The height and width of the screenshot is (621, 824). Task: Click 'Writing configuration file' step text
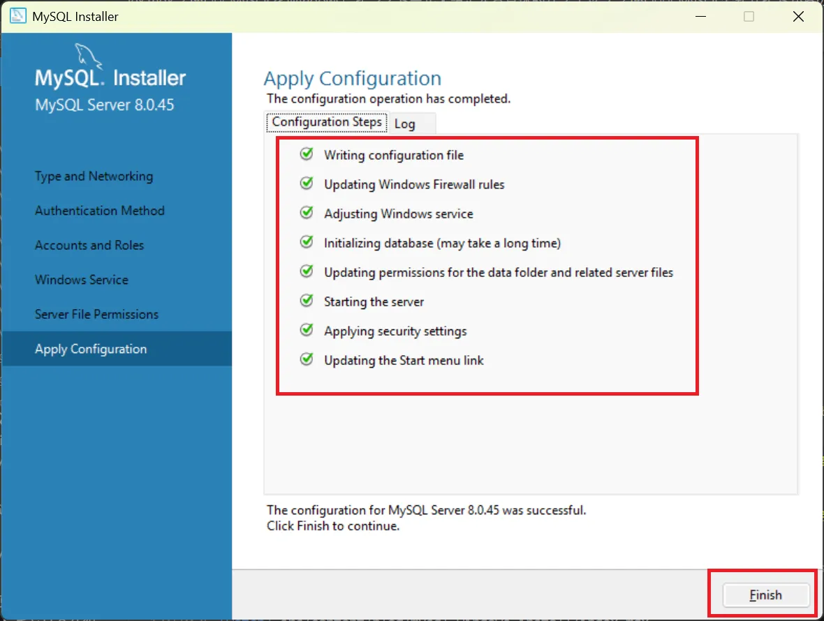point(394,156)
